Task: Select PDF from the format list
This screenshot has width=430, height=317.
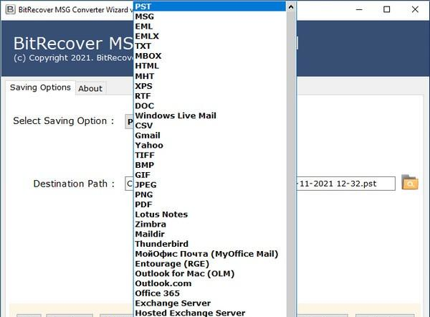Action: (210, 204)
